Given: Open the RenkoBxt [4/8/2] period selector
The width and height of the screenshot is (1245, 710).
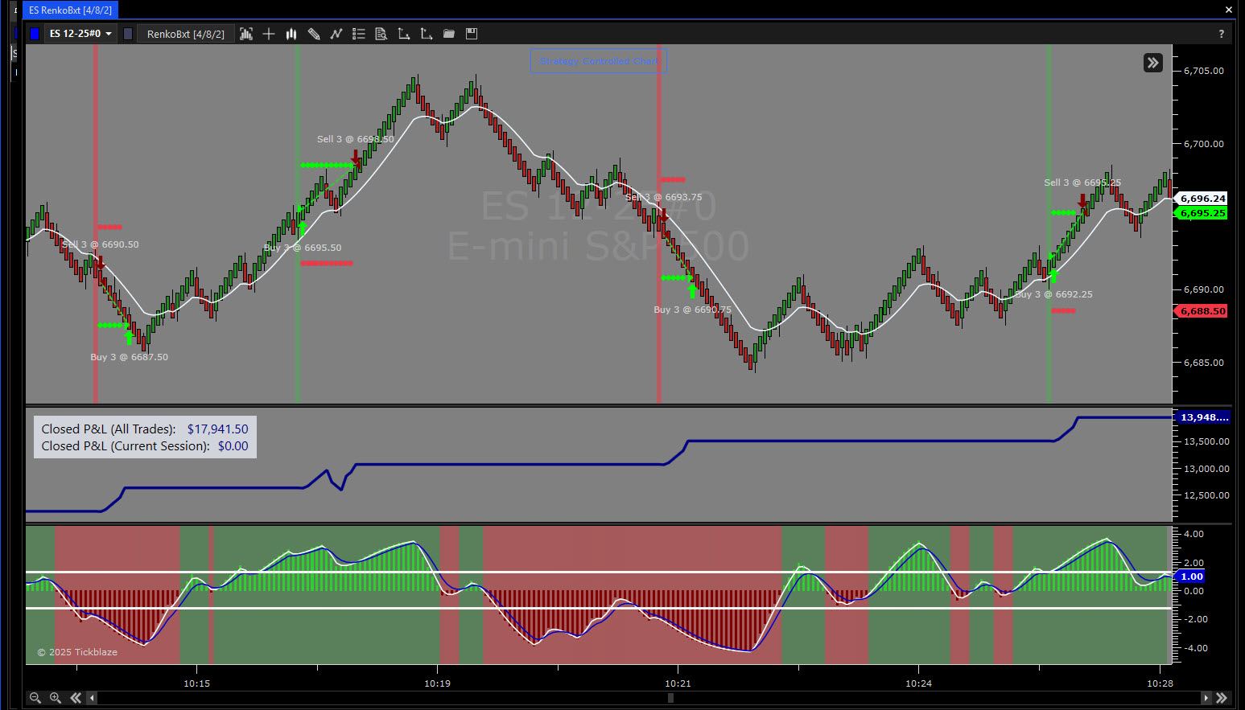Looking at the screenshot, I should (185, 34).
